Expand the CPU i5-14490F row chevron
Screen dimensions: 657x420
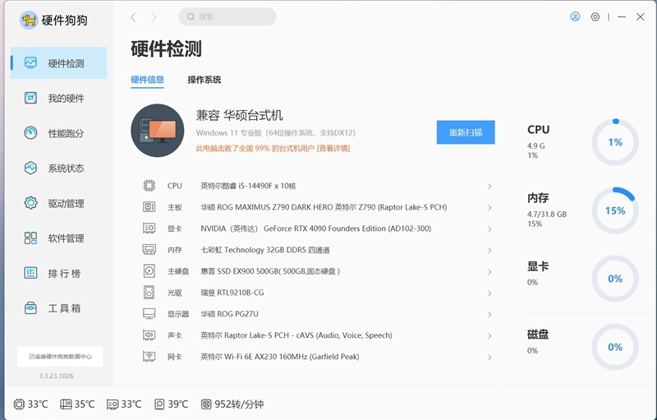489,186
